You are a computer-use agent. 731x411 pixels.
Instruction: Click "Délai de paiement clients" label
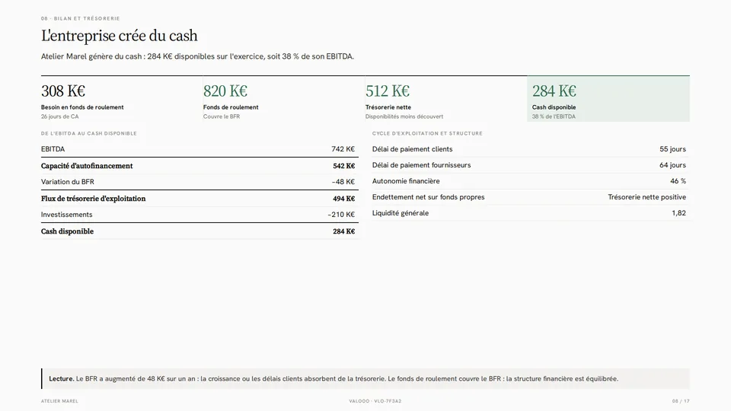coord(413,149)
